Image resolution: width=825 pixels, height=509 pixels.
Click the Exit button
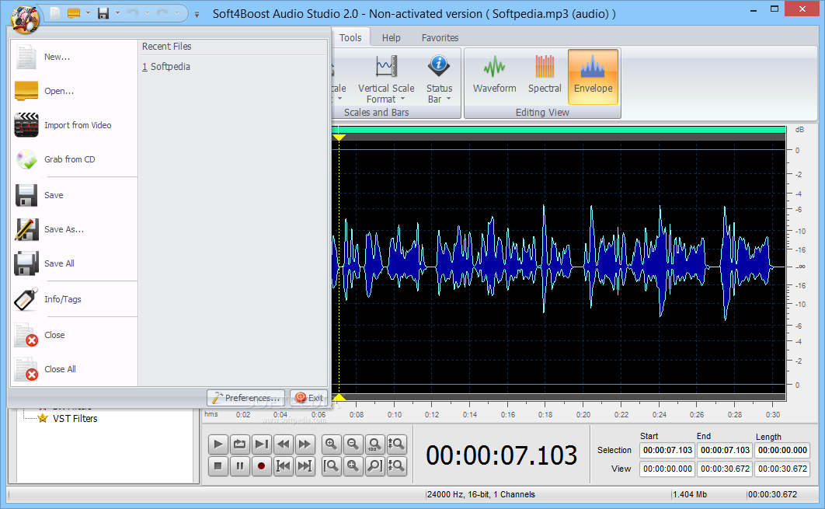309,398
